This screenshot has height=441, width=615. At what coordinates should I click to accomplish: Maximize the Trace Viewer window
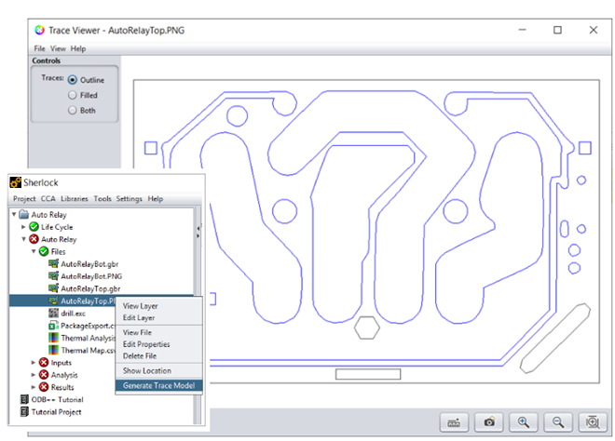(x=557, y=30)
